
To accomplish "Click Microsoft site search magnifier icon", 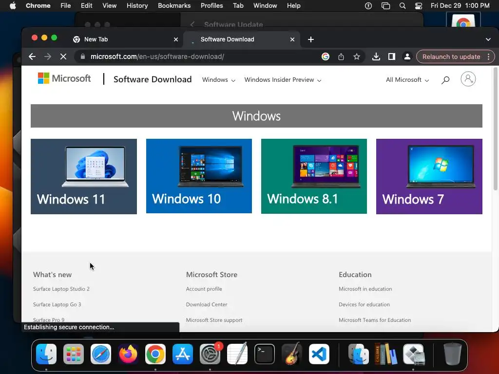I will tap(445, 80).
